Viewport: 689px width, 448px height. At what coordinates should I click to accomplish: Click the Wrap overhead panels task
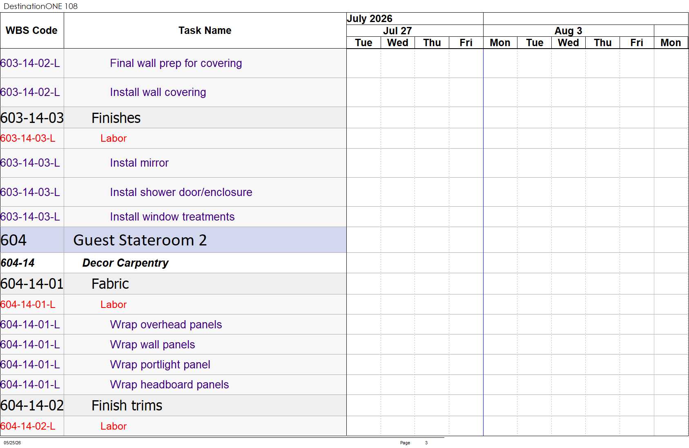(166, 325)
